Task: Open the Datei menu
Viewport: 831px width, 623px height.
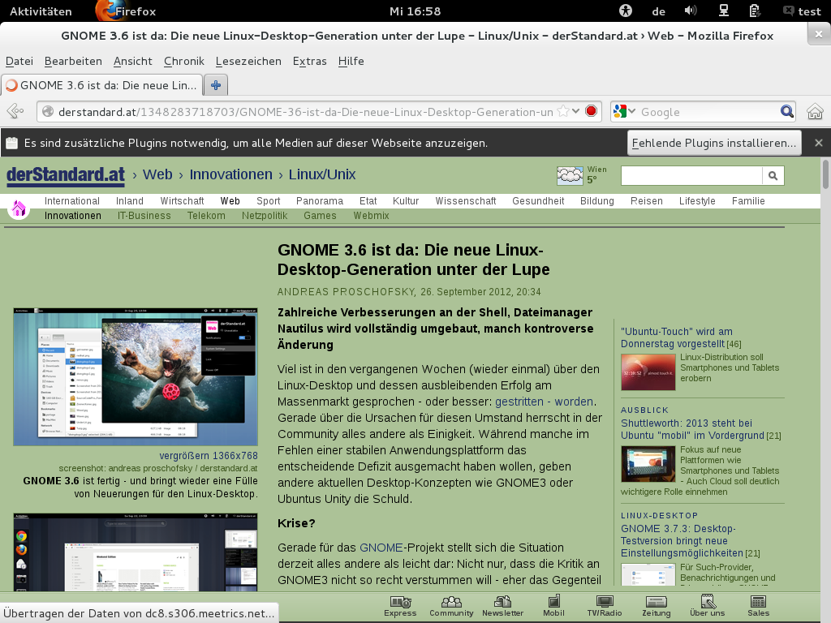Action: (19, 61)
